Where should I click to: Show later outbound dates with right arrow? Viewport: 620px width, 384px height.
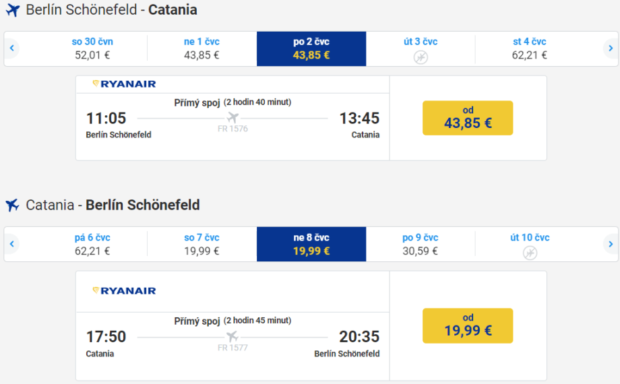click(x=609, y=49)
